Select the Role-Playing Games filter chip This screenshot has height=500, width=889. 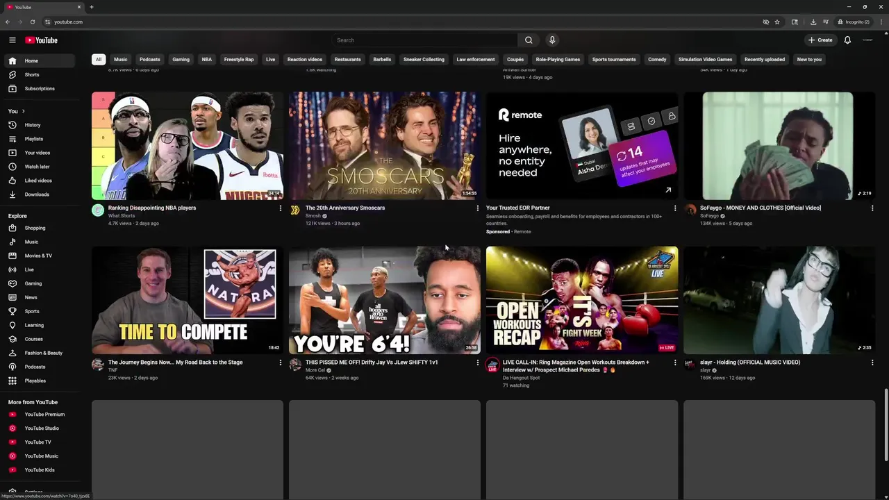[558, 60]
